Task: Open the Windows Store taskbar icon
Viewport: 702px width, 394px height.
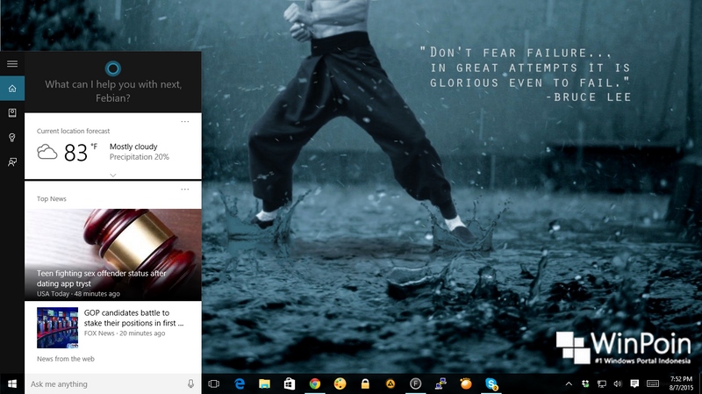Action: pyautogui.click(x=290, y=383)
